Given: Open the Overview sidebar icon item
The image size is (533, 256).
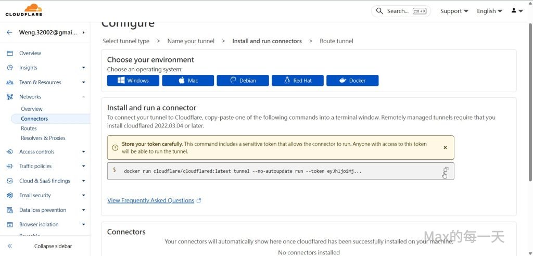Looking at the screenshot, I should [x=9, y=53].
